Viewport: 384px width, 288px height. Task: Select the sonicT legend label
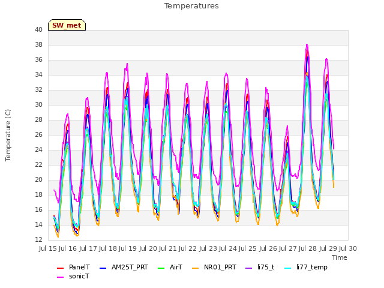(x=79, y=276)
